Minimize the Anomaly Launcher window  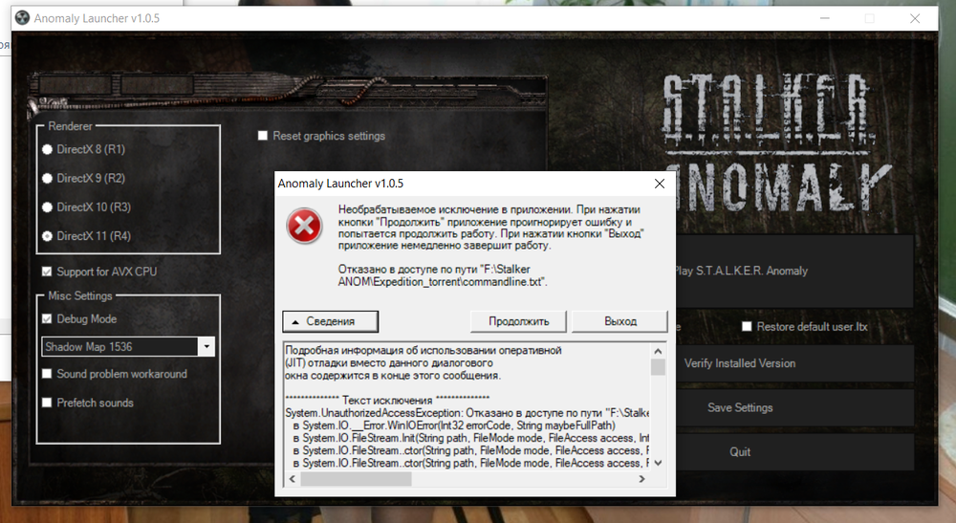(825, 18)
